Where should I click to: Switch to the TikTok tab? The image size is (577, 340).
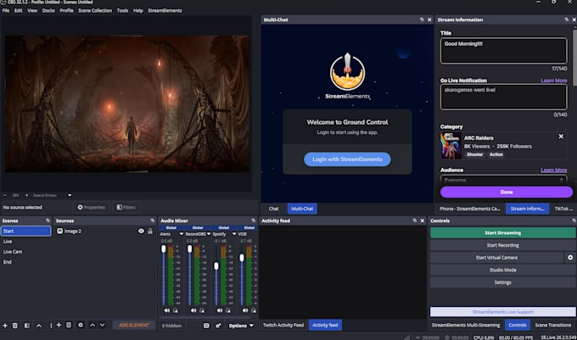(x=563, y=209)
